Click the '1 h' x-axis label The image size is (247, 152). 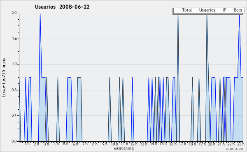[x=27, y=144]
